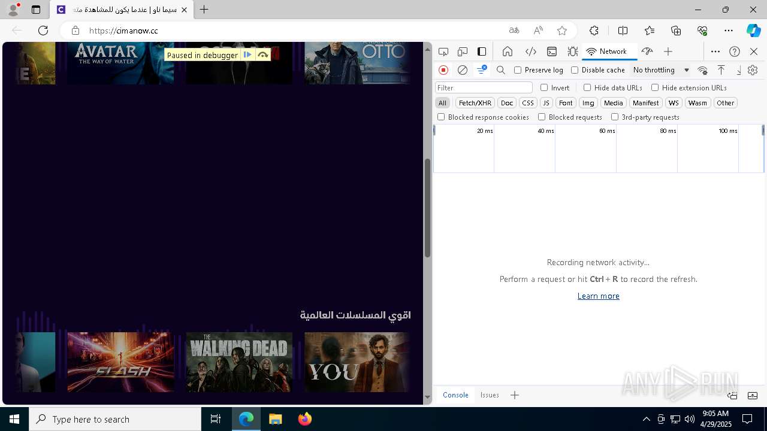Check Hide extension URLs

click(x=655, y=87)
